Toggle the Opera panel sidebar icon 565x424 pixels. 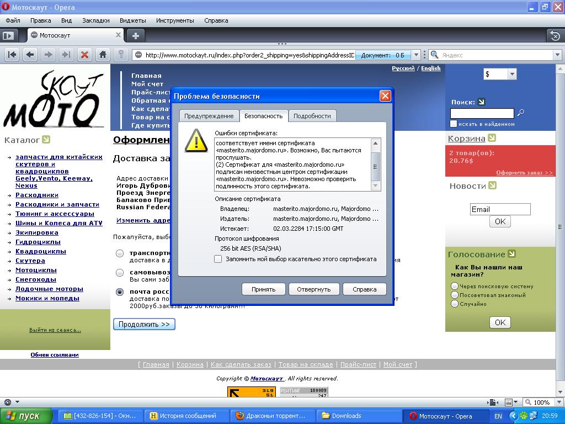8,35
